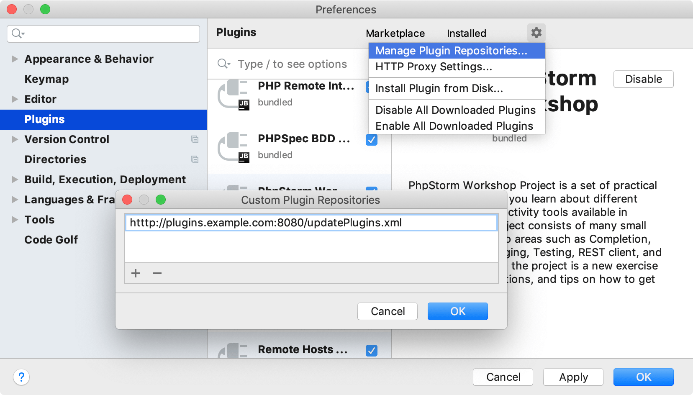
Task: Select the Remote Hosts plugin name
Action: (x=303, y=349)
